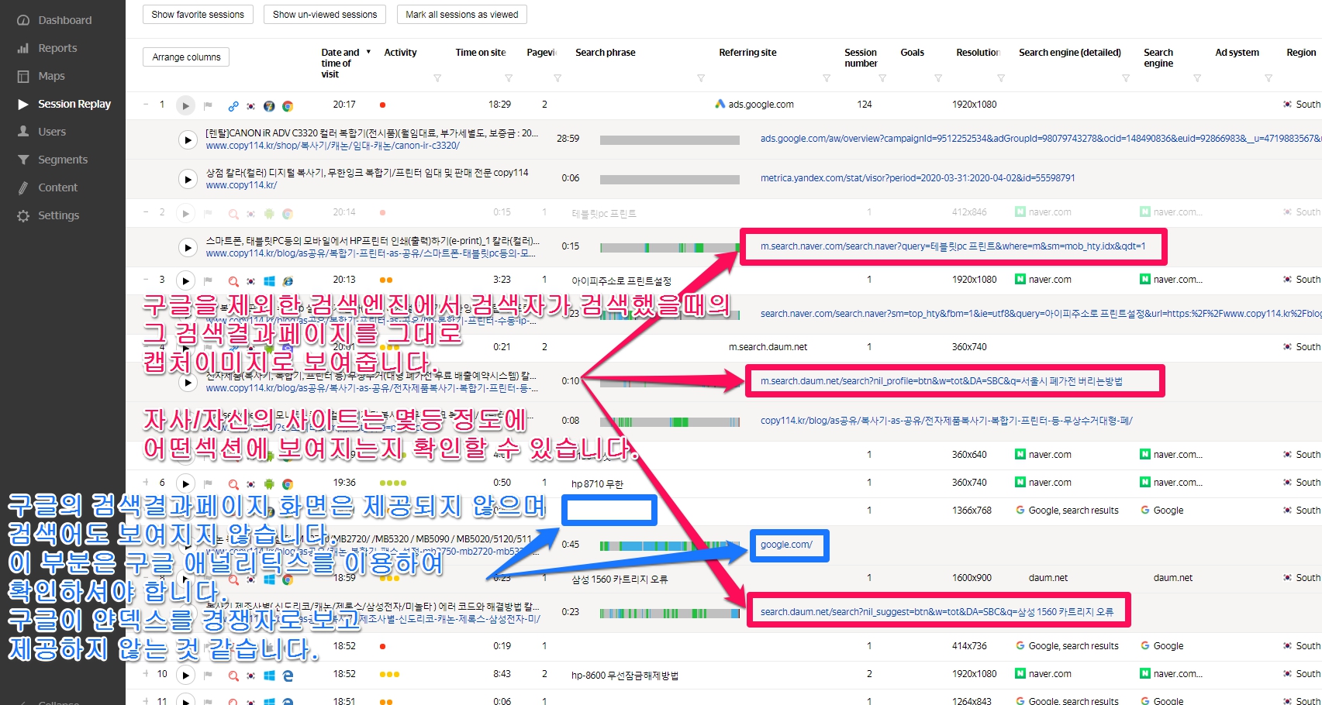Open the Referring site column filter

827,78
